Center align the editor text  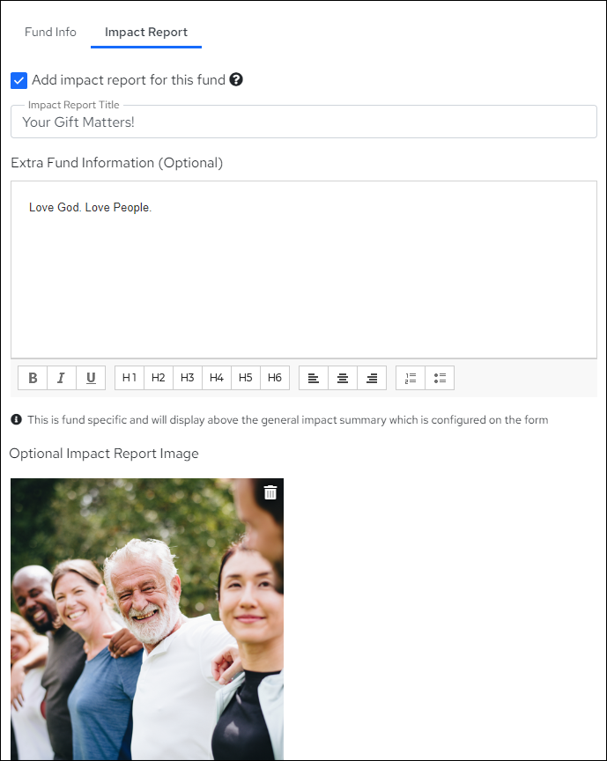pyautogui.click(x=343, y=378)
